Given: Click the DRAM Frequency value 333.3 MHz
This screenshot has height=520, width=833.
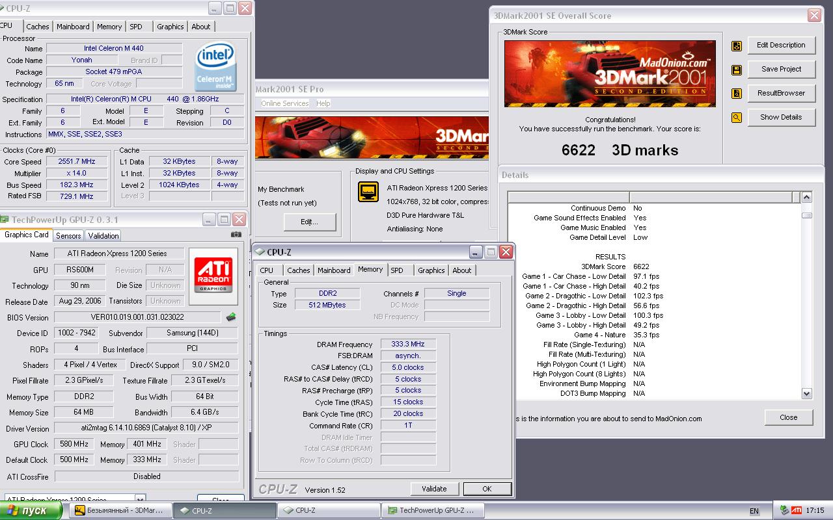Looking at the screenshot, I should click(x=408, y=344).
